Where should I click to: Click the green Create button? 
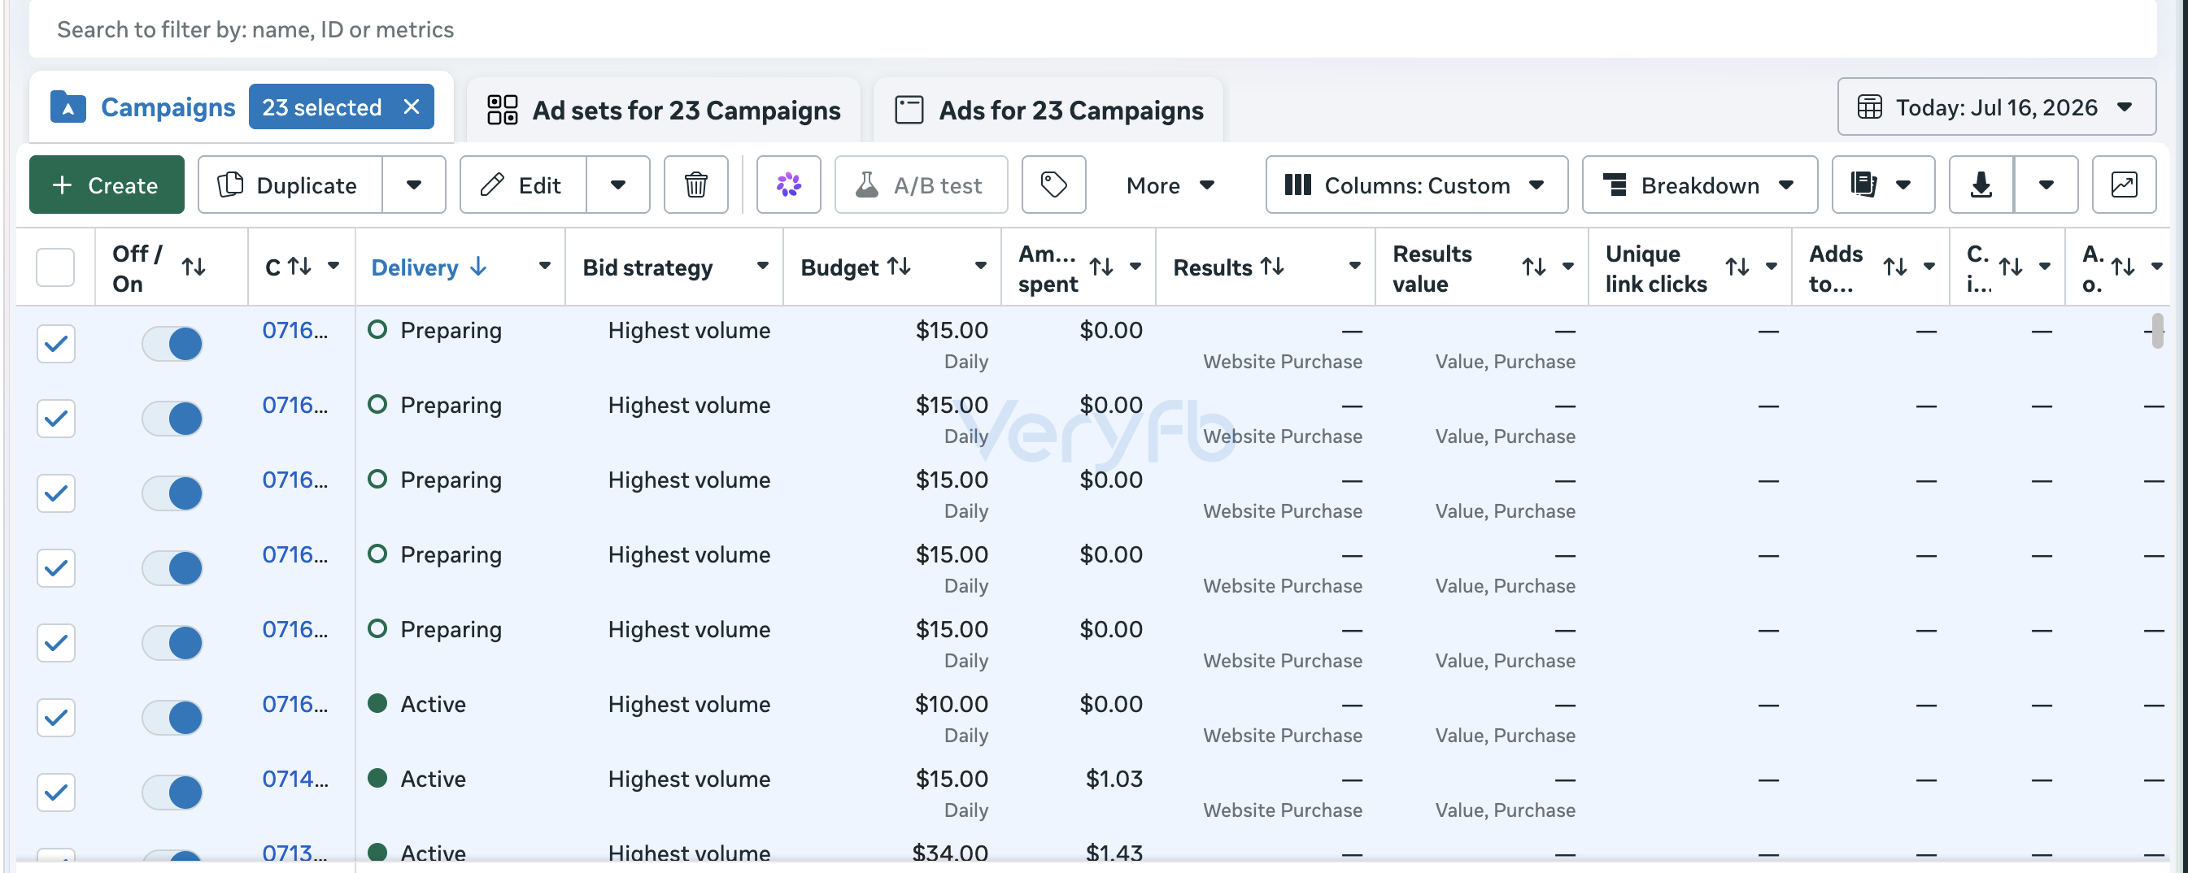[107, 185]
